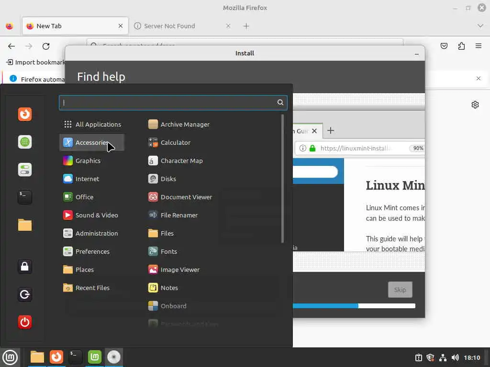Open Character Map application

pos(176,161)
